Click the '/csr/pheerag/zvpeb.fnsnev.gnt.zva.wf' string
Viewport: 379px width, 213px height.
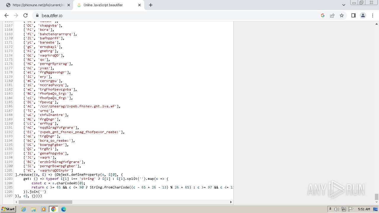tap(77, 106)
